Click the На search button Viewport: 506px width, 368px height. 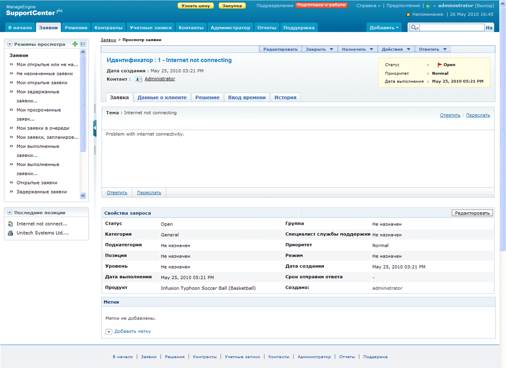point(489,28)
